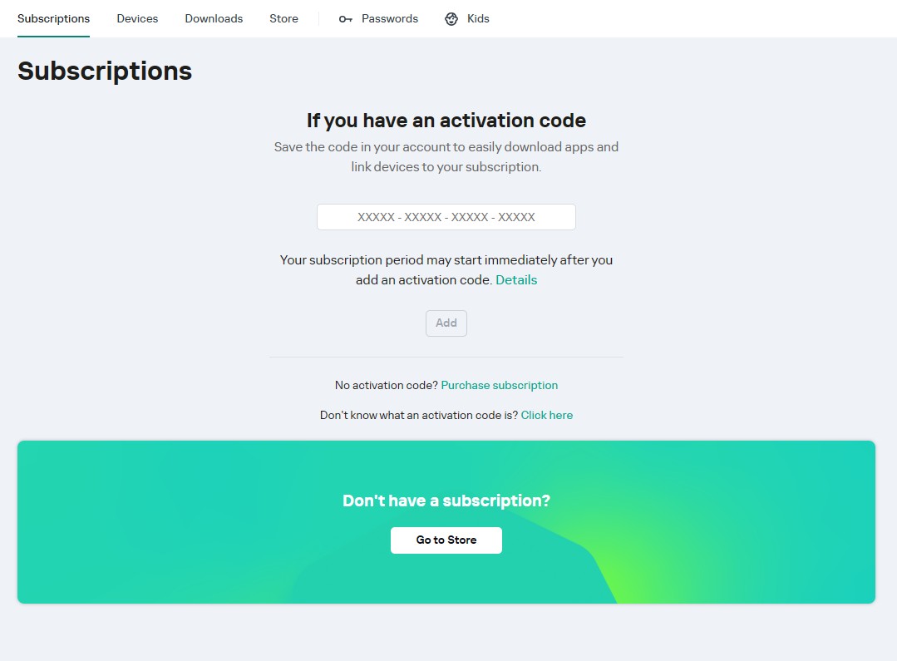Follow the Purchase subscription link
Image resolution: width=897 pixels, height=661 pixels.
pyautogui.click(x=499, y=385)
